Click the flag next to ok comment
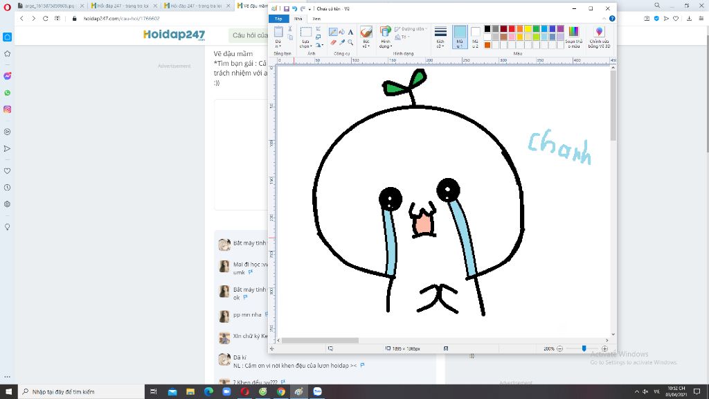The image size is (709, 399). pyautogui.click(x=246, y=298)
